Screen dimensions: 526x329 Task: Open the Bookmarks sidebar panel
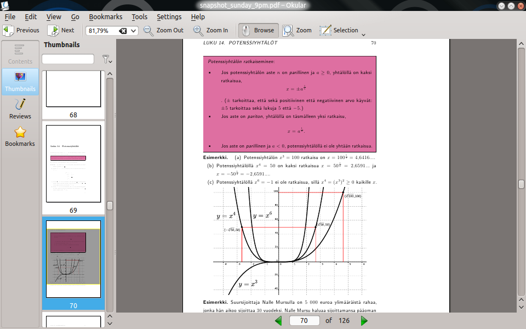20,137
